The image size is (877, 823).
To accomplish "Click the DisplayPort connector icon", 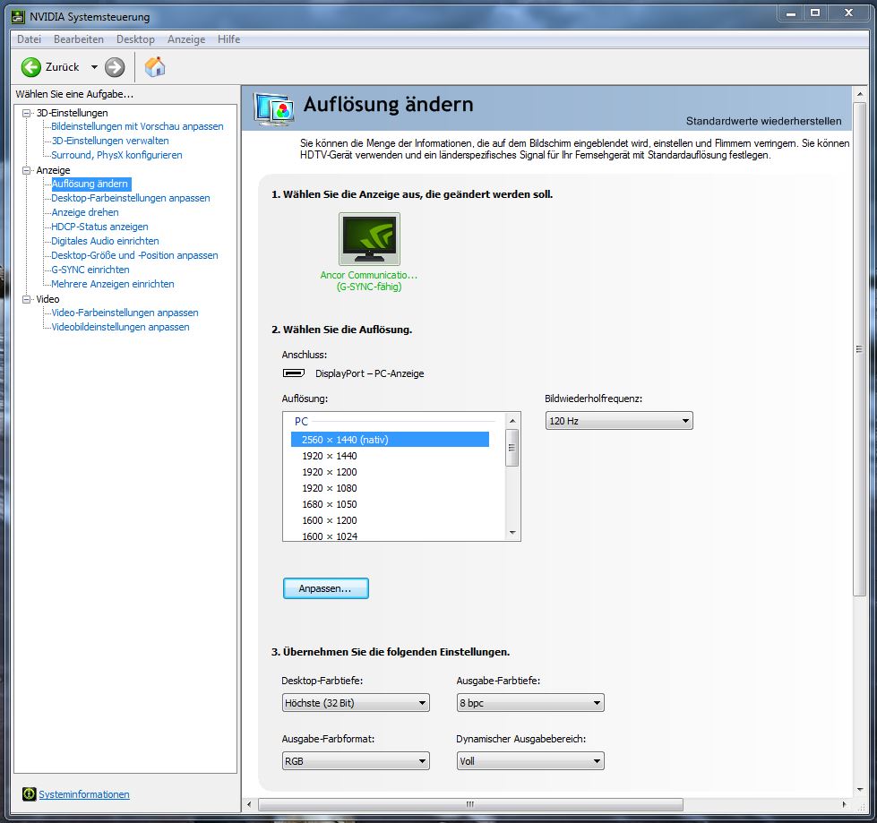I will [294, 373].
